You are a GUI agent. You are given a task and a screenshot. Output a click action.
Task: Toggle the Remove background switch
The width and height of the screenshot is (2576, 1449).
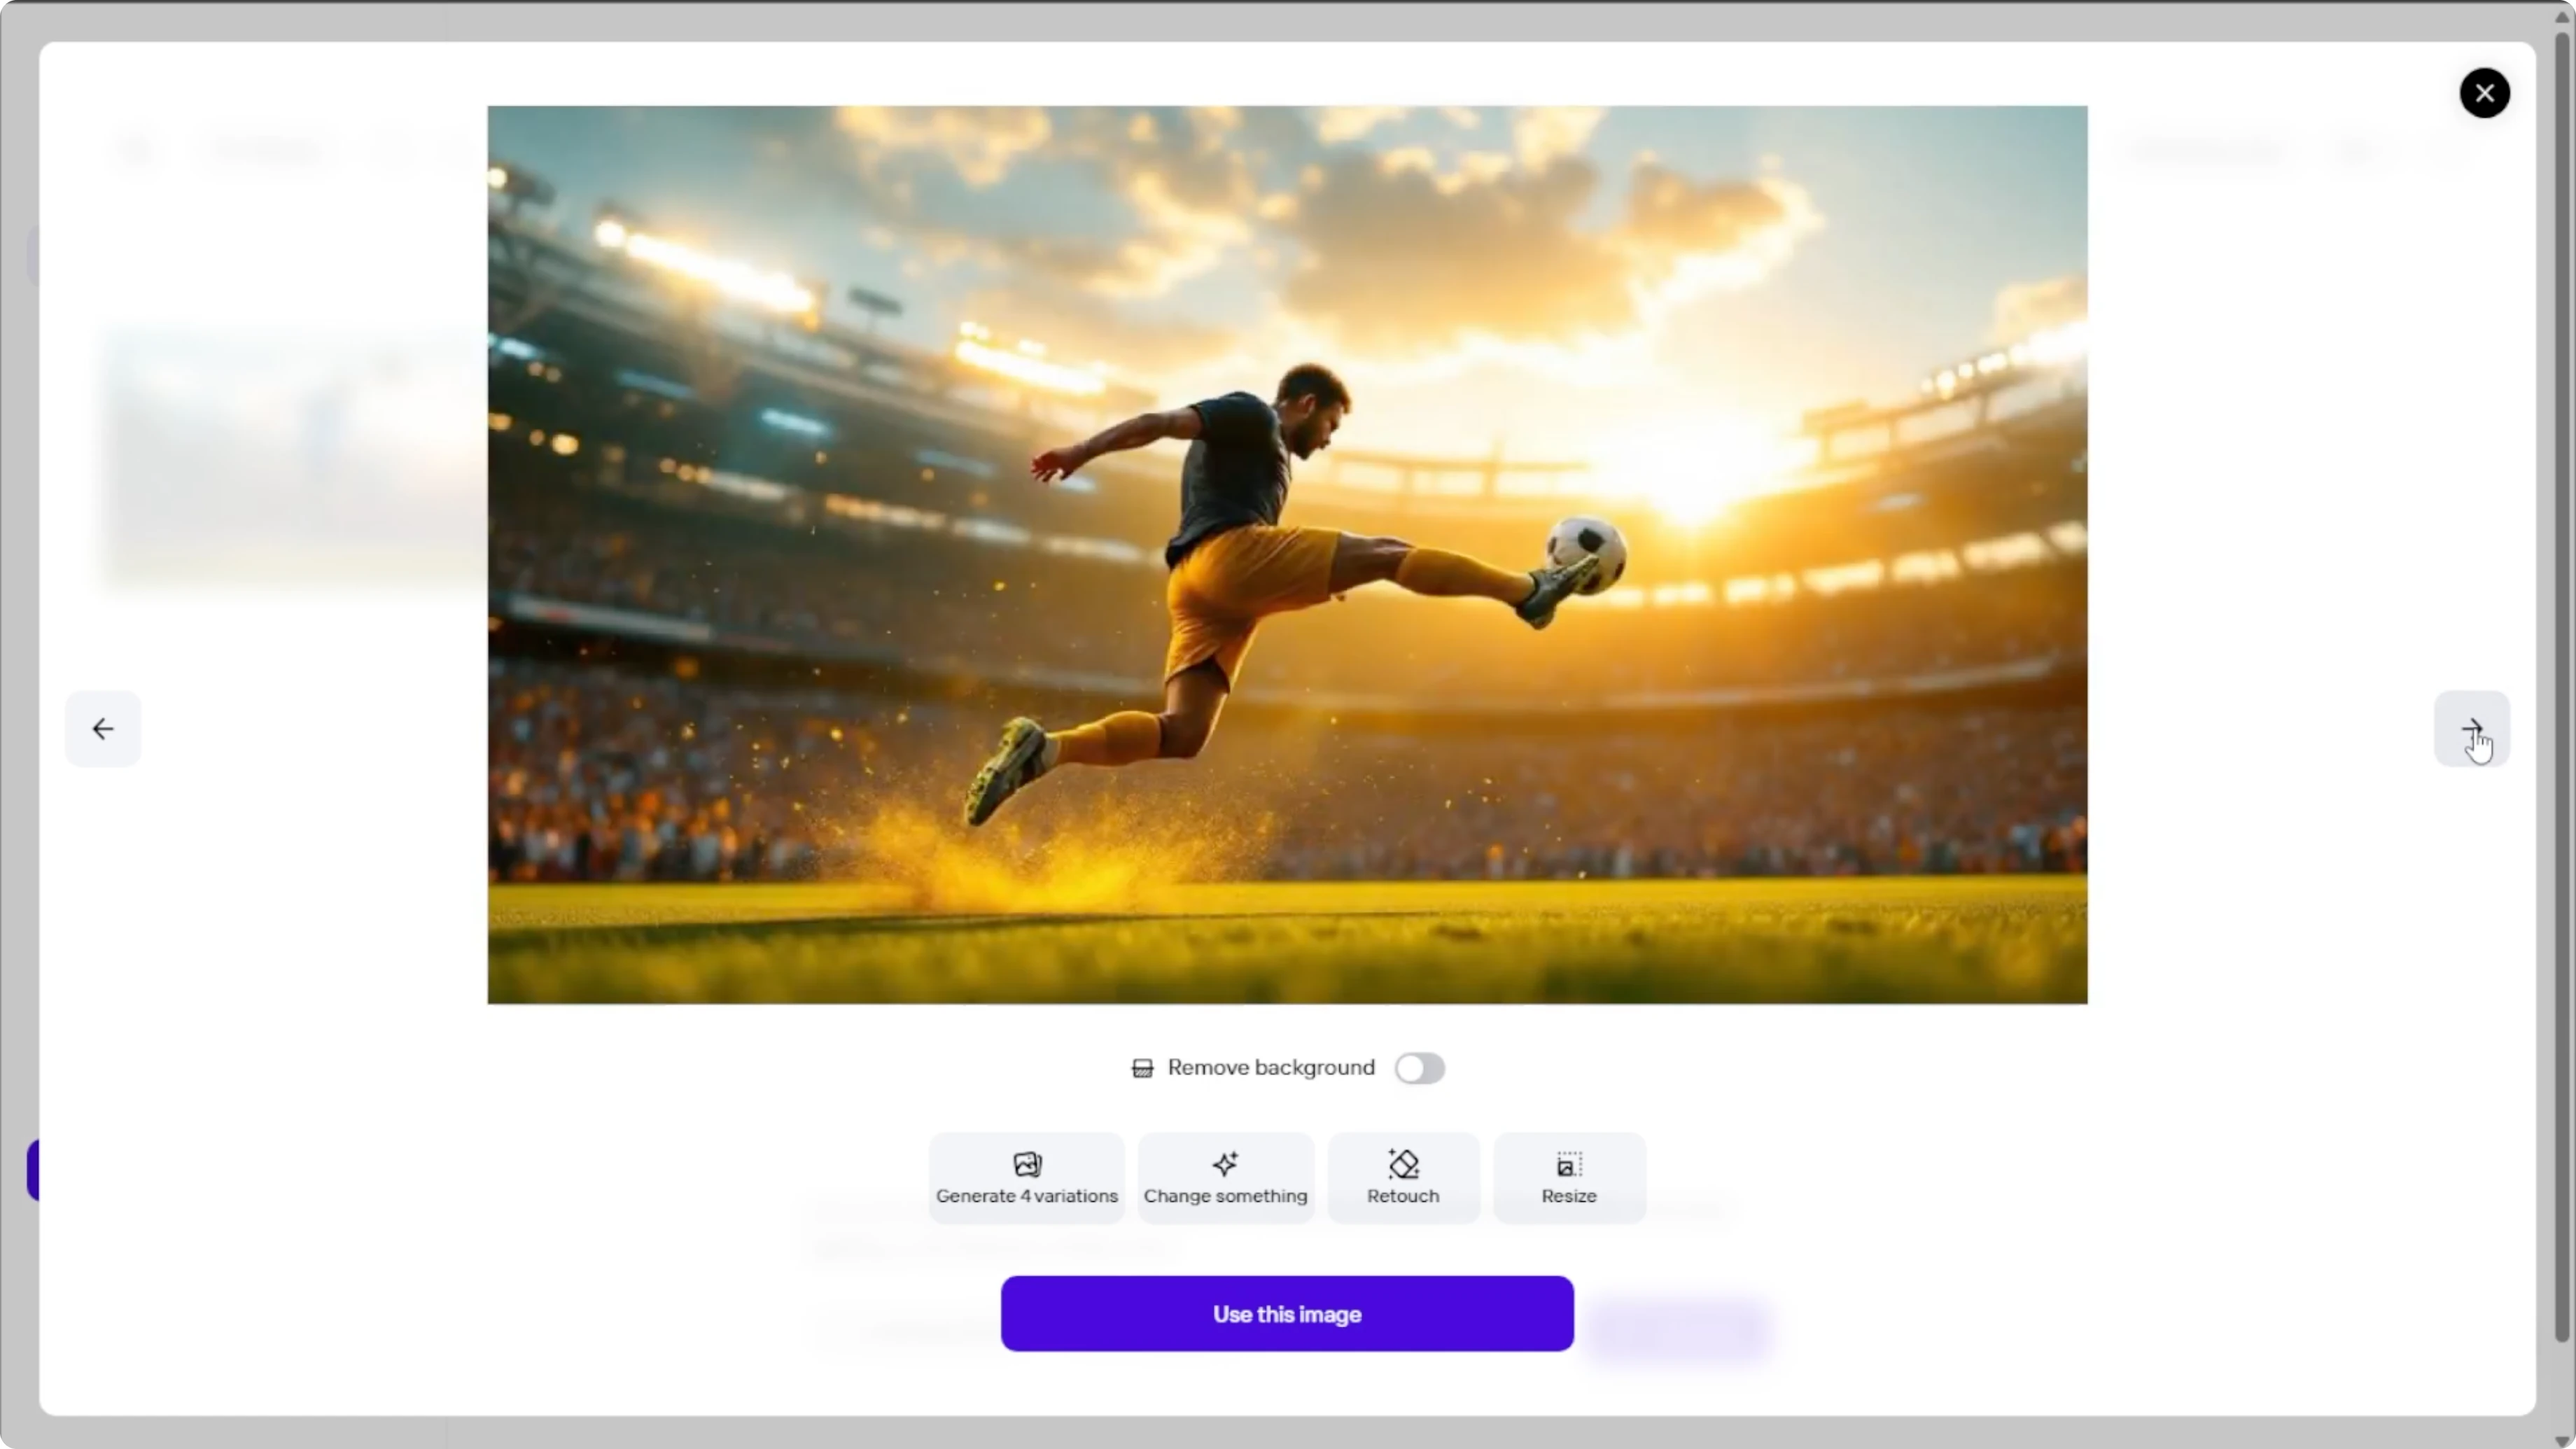coord(1419,1068)
